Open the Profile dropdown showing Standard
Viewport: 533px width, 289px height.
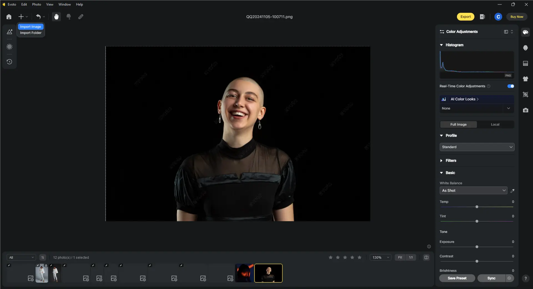pos(476,147)
